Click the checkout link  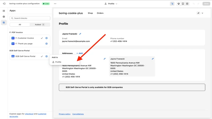click(x=29, y=114)
